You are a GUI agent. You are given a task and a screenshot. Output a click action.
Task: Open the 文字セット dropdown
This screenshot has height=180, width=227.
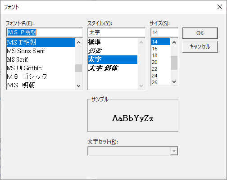pos(174,151)
